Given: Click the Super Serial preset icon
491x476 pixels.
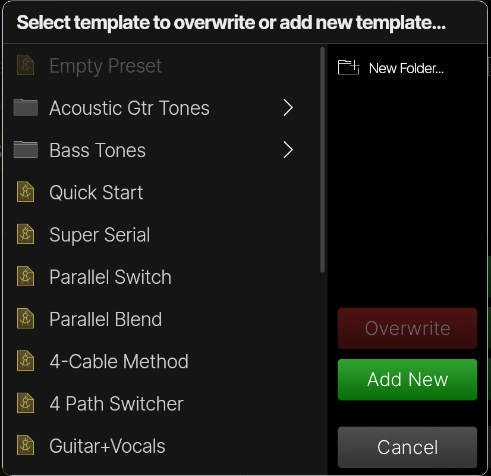Looking at the screenshot, I should [x=26, y=235].
